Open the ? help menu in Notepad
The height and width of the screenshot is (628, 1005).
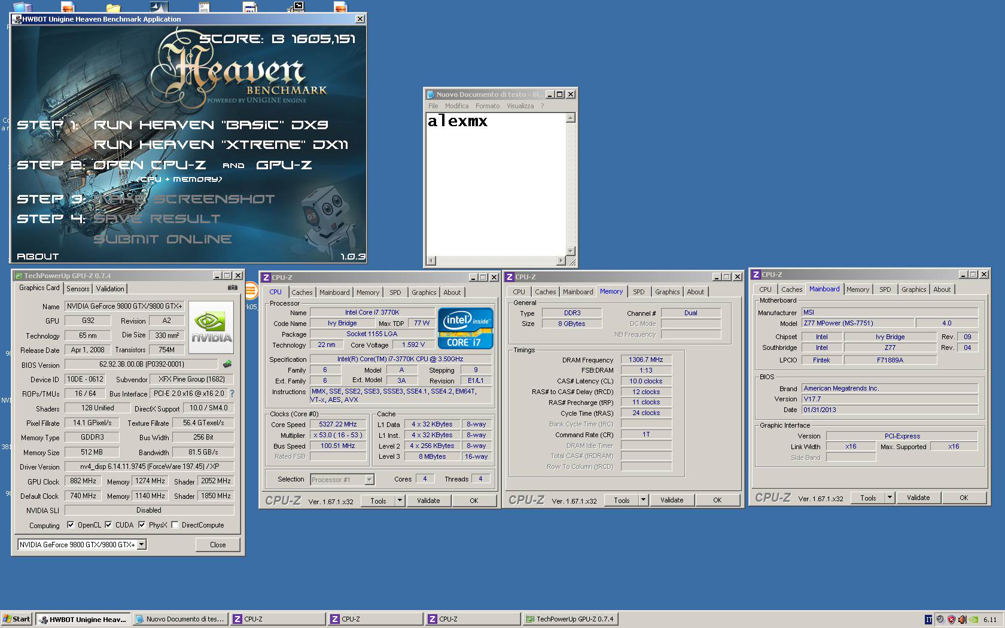(543, 106)
